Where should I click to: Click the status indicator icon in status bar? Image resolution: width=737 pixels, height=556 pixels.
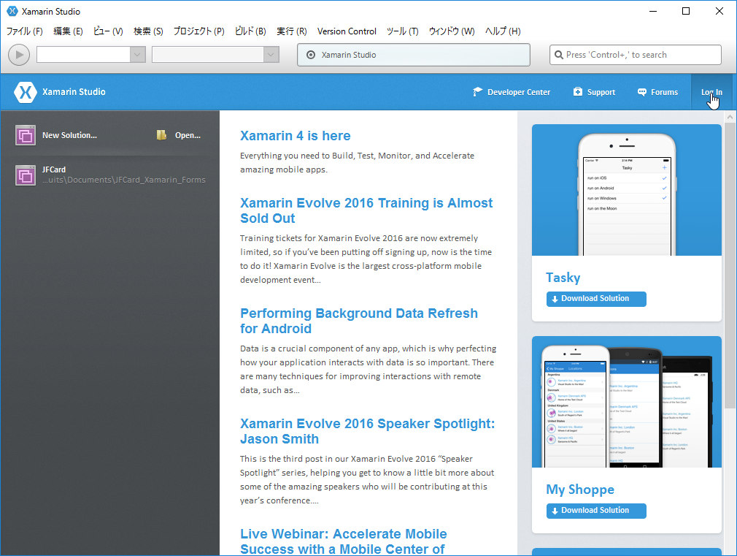coord(311,55)
